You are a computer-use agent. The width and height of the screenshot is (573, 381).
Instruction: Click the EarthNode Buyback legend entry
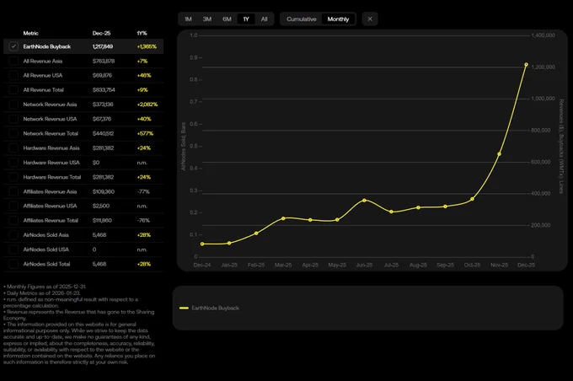pos(209,309)
